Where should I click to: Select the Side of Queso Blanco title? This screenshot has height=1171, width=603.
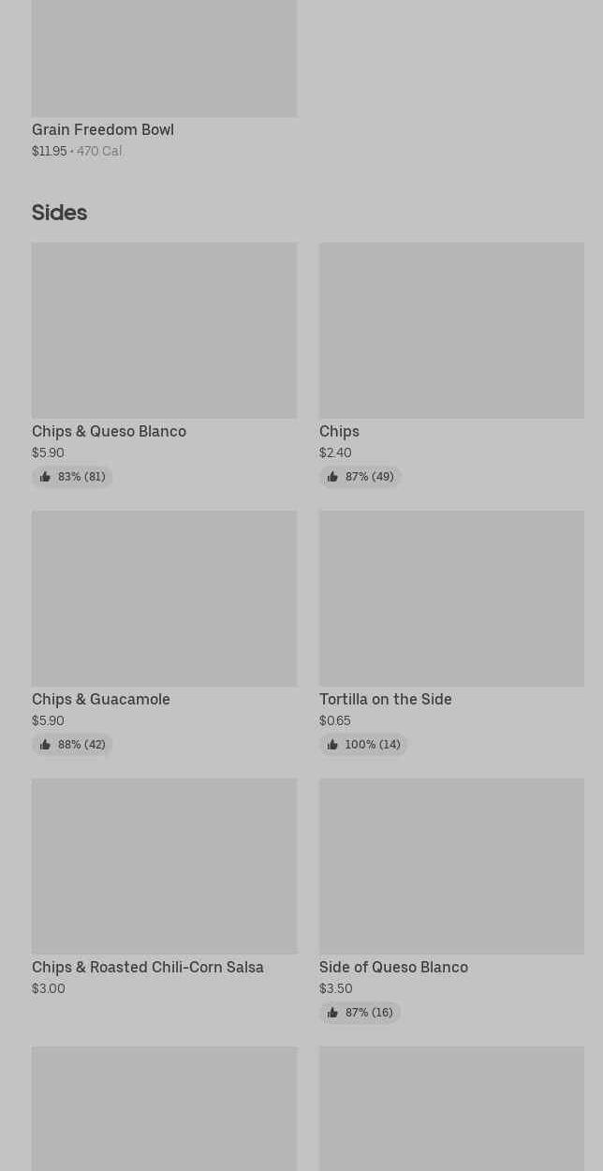(x=393, y=967)
